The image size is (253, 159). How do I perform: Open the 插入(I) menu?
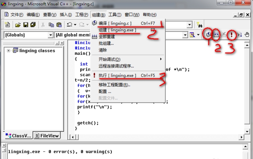(x=66, y=15)
